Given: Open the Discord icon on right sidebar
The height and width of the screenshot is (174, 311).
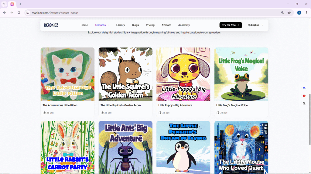Looking at the screenshot, I should 304,88.
